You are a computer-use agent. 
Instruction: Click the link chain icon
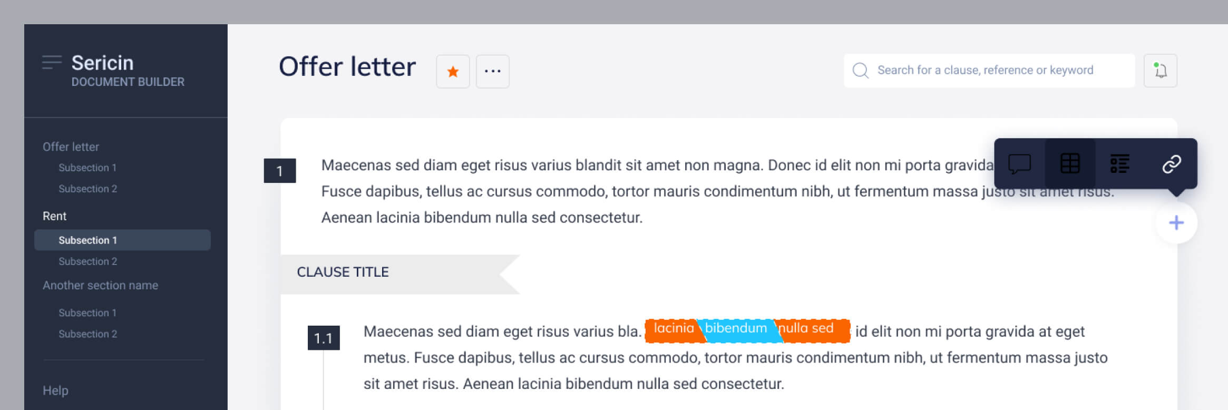1171,164
